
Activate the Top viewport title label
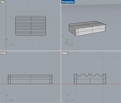pyautogui.click(x=3, y=2)
